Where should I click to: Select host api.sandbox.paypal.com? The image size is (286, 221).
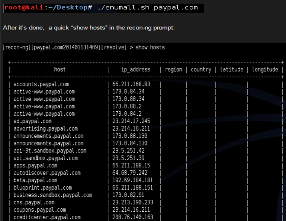(x=46, y=158)
